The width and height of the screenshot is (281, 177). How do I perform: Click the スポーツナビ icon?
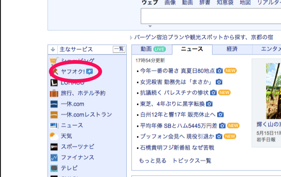54,147
